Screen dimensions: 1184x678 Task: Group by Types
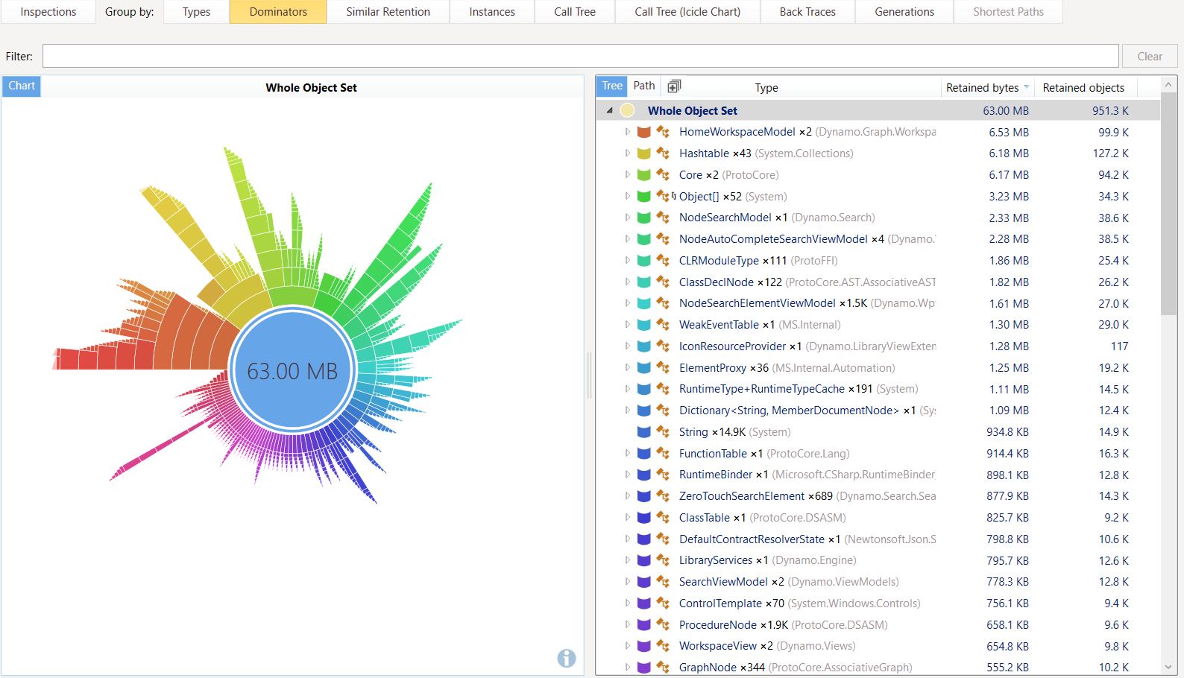197,12
